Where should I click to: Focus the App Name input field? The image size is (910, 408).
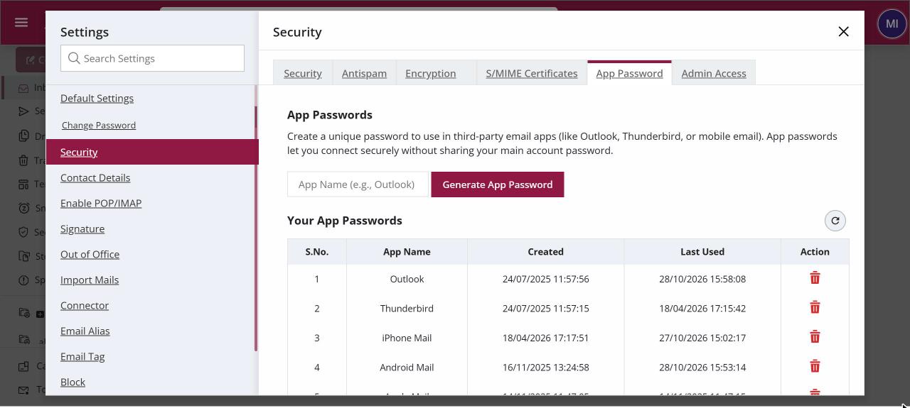(x=358, y=184)
